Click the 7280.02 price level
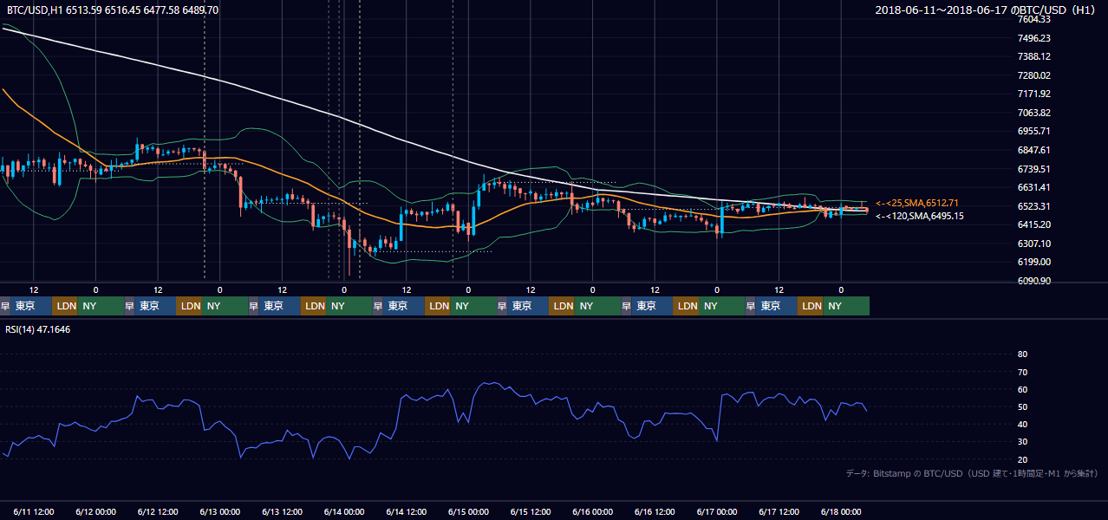The height and width of the screenshot is (520, 1108). 1034,75
